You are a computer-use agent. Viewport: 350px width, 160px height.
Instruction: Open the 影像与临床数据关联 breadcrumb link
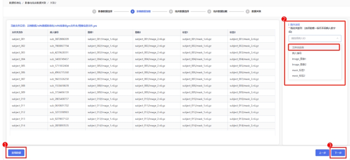[x=35, y=3]
